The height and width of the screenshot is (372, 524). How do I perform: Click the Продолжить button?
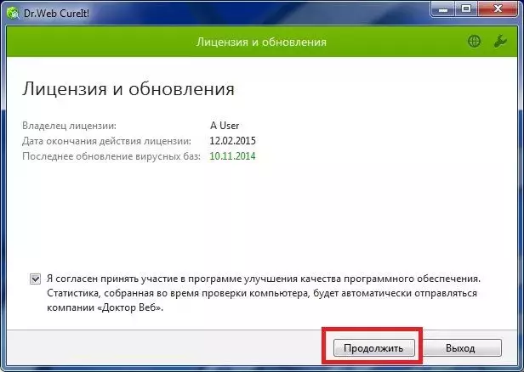[374, 348]
